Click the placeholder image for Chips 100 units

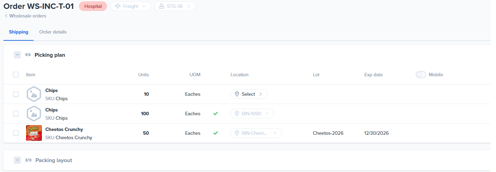click(34, 114)
